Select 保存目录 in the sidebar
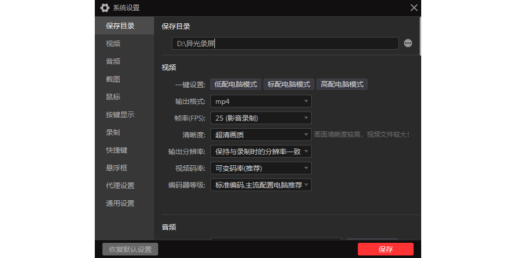 coord(124,26)
